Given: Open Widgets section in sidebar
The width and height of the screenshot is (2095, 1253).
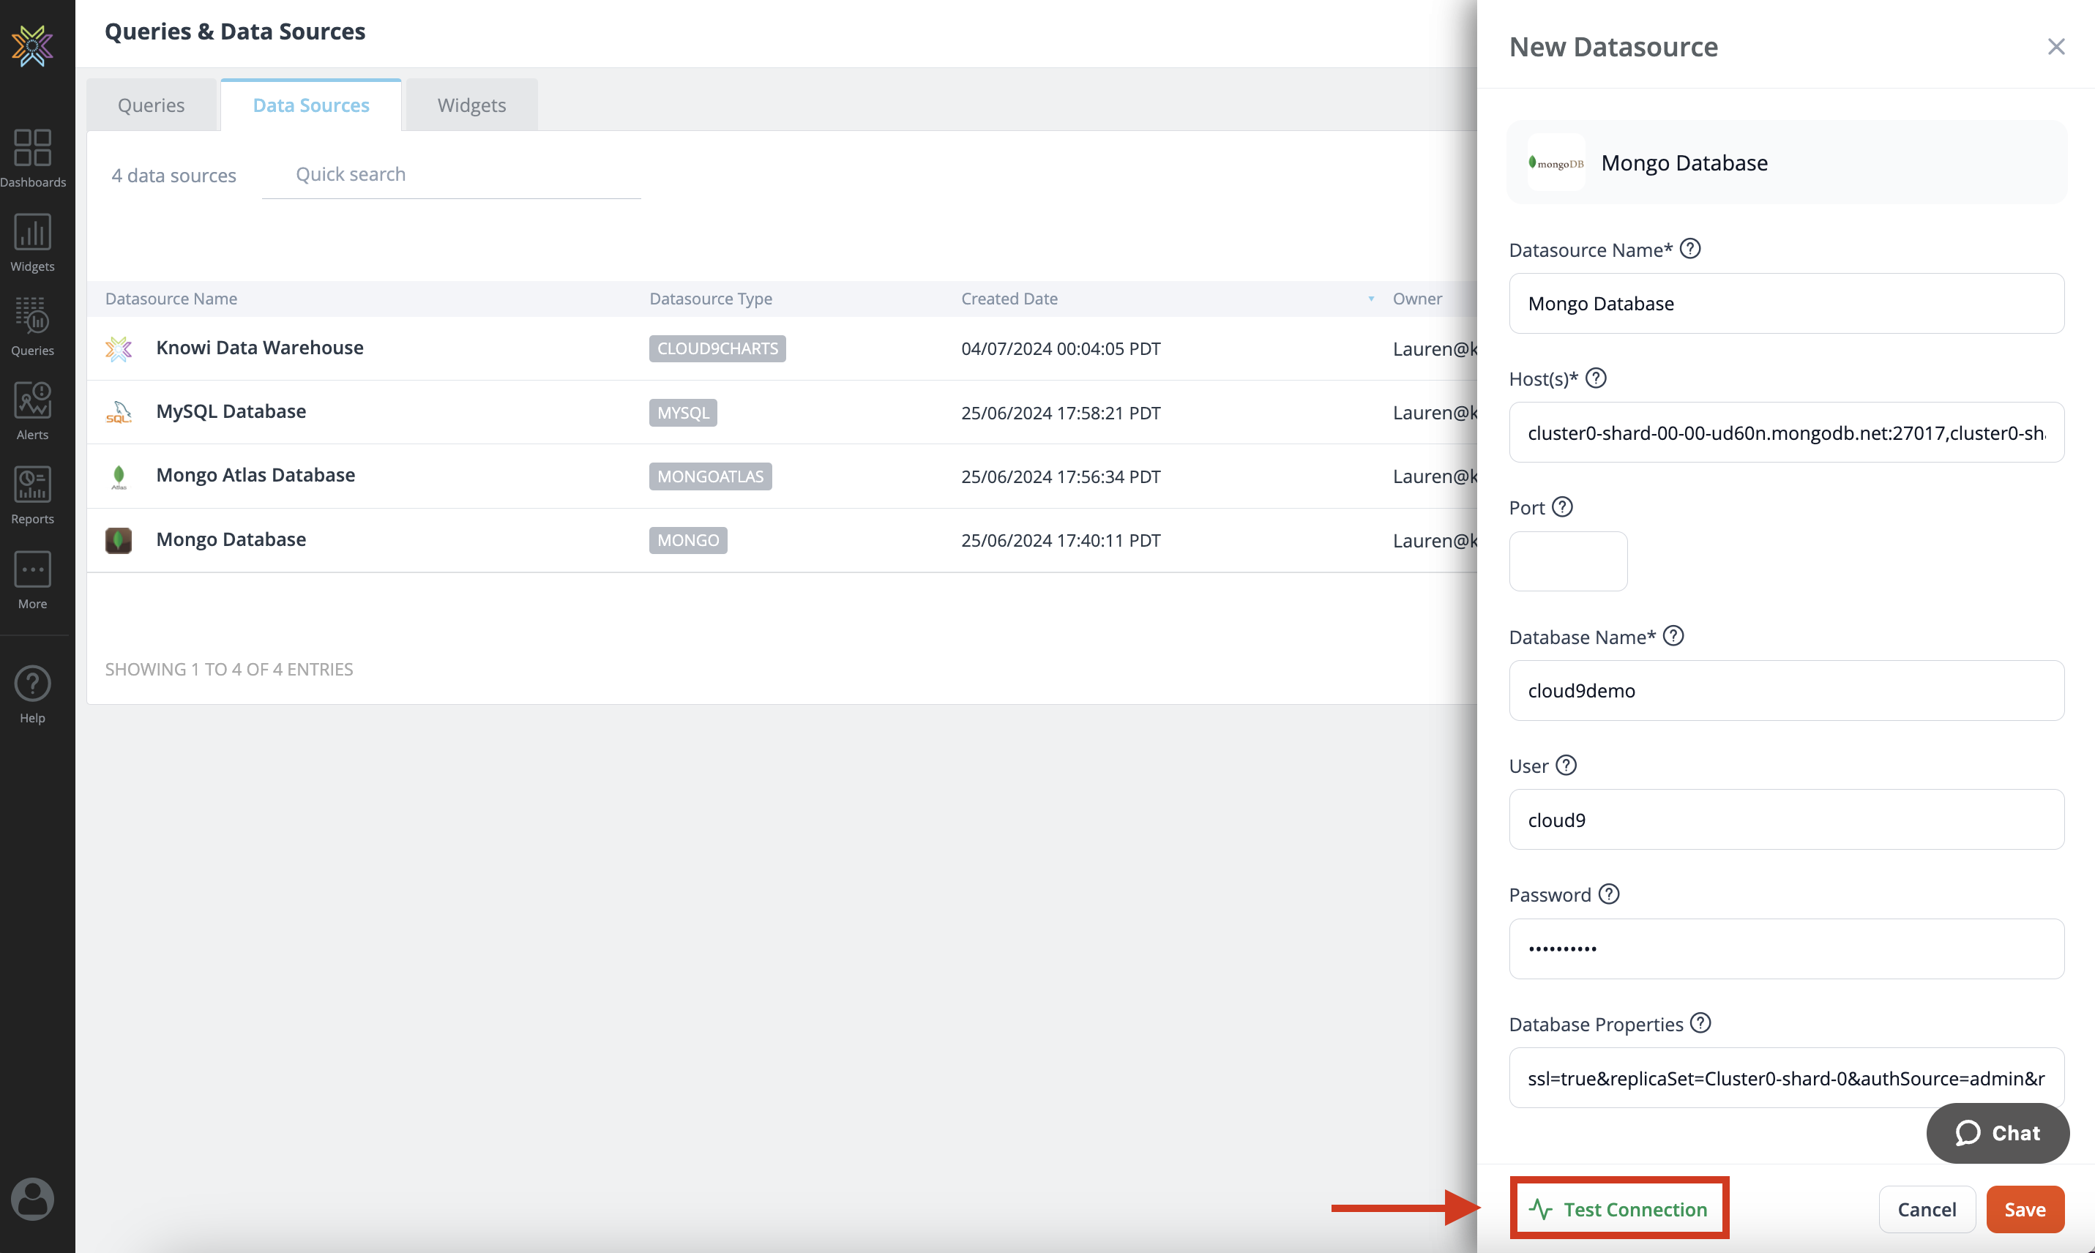Looking at the screenshot, I should click(32, 242).
